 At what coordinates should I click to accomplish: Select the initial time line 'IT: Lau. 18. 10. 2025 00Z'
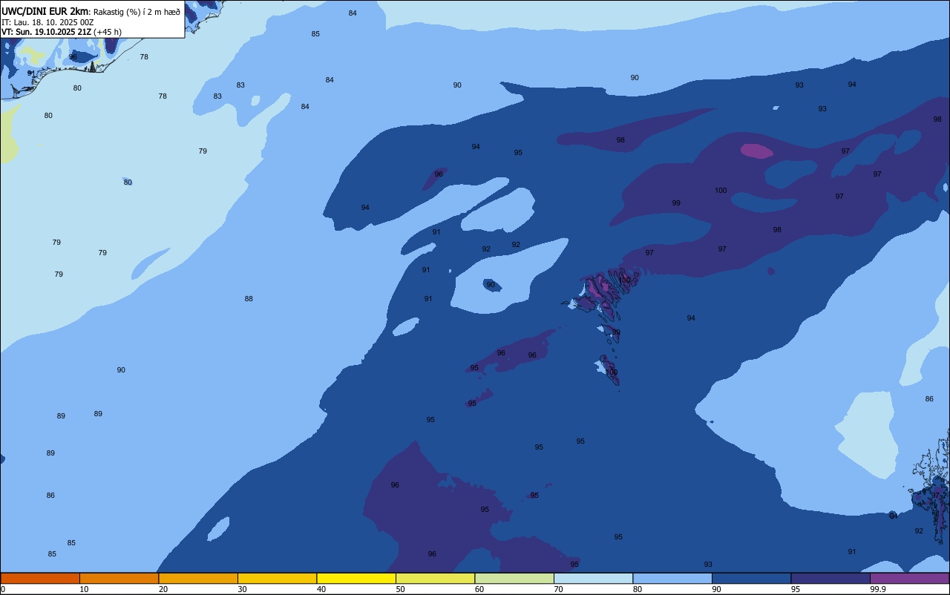tap(47, 22)
